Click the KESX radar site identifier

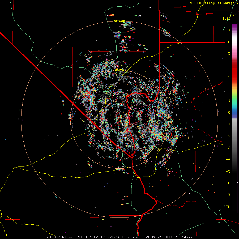pos(151,237)
